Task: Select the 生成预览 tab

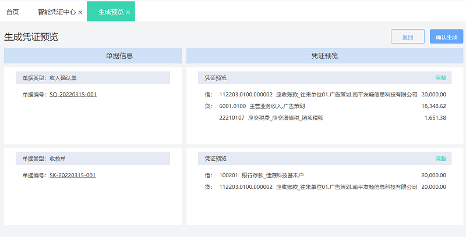Action: click(x=111, y=12)
